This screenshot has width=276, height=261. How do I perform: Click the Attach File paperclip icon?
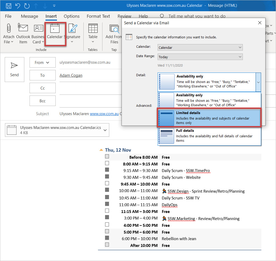(x=9, y=28)
